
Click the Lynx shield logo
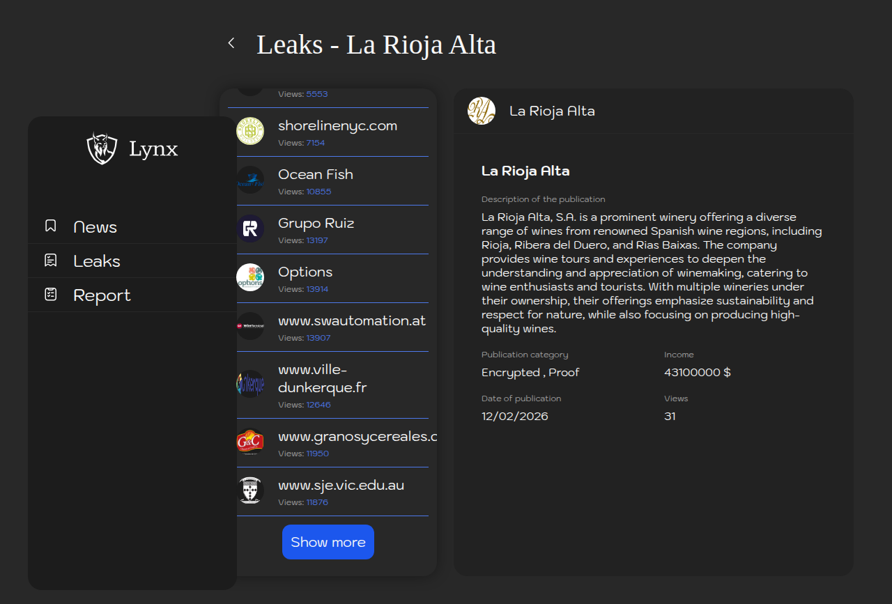(102, 148)
